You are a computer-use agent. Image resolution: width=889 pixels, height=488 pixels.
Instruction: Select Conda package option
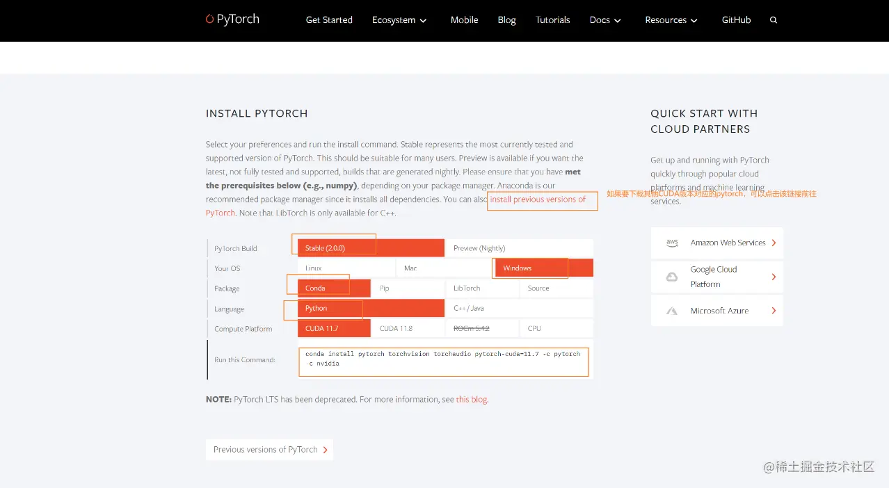point(334,288)
